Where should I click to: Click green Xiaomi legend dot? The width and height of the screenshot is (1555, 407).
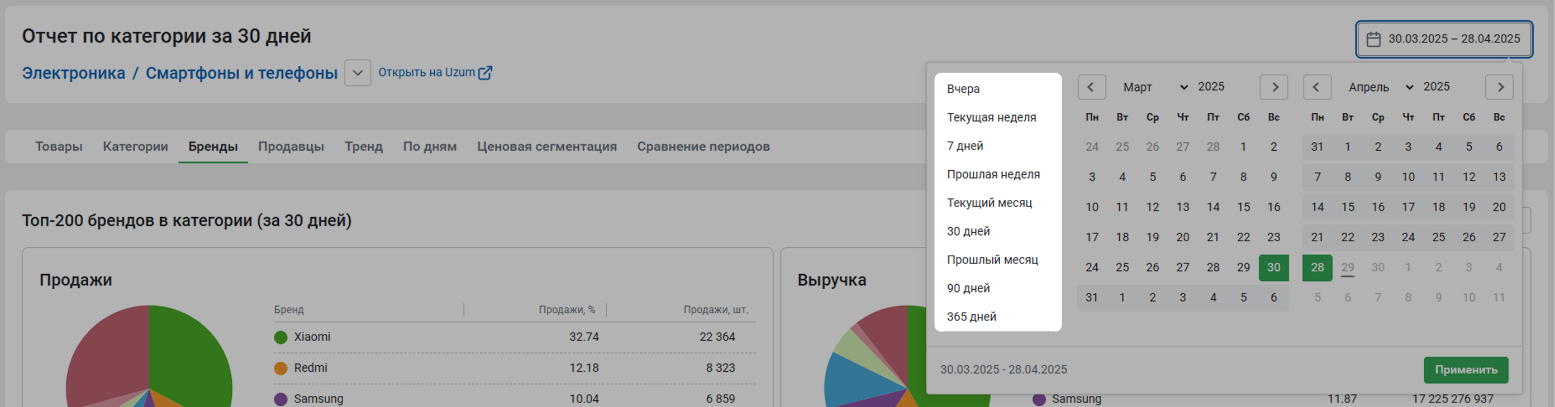tap(280, 338)
